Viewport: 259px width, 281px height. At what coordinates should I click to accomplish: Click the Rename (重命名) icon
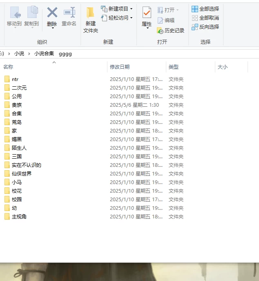[69, 12]
